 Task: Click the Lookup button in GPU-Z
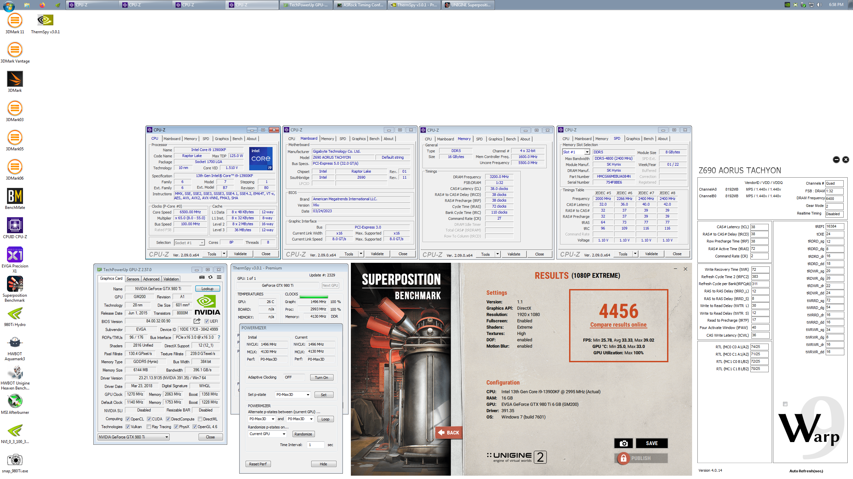[208, 289]
